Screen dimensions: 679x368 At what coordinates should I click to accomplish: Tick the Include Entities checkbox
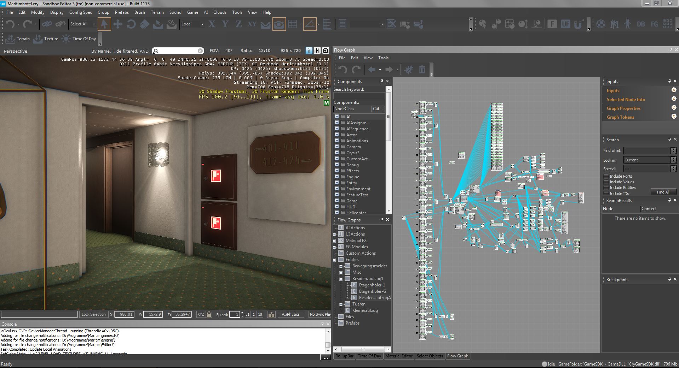tap(606, 188)
